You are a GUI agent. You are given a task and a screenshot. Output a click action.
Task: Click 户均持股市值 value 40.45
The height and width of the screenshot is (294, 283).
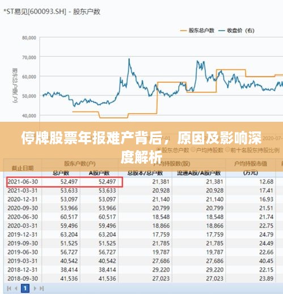point(266,261)
